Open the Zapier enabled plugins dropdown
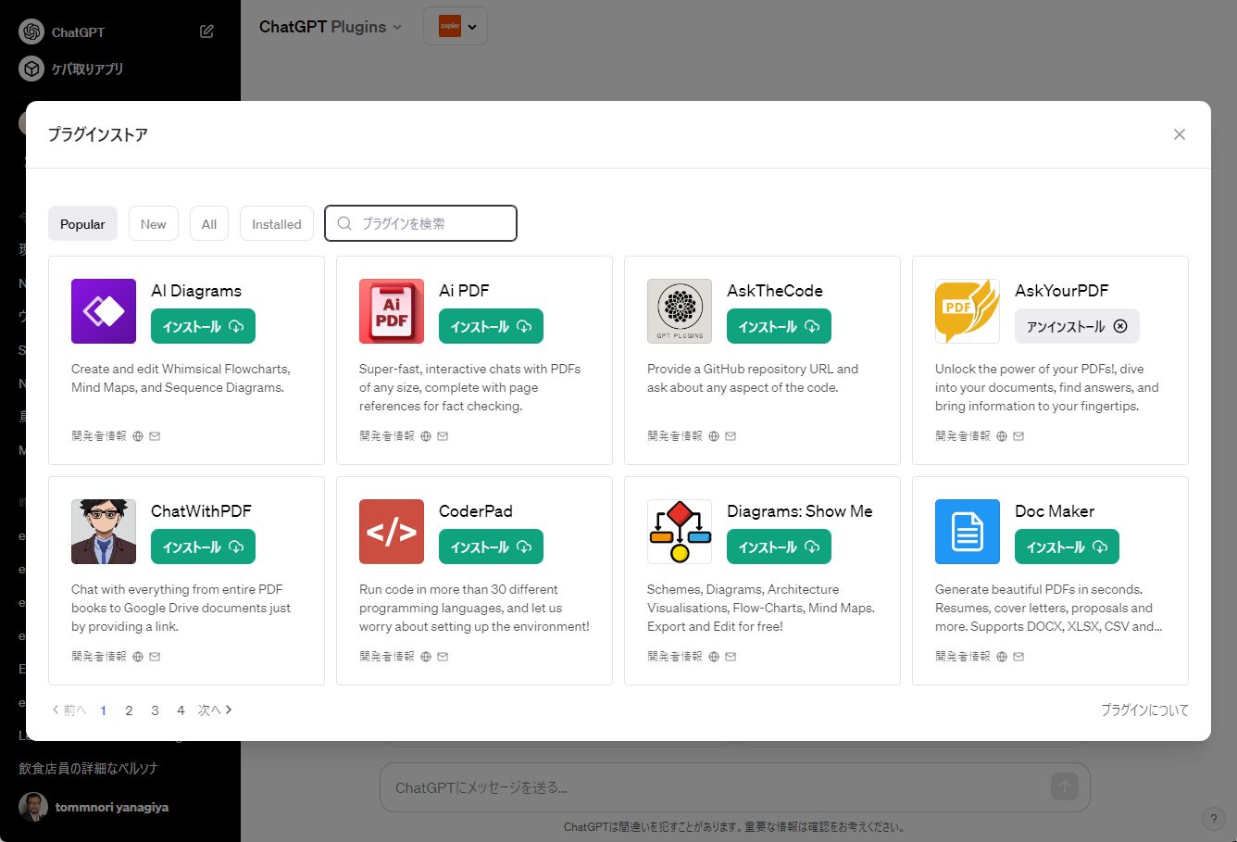 (456, 27)
